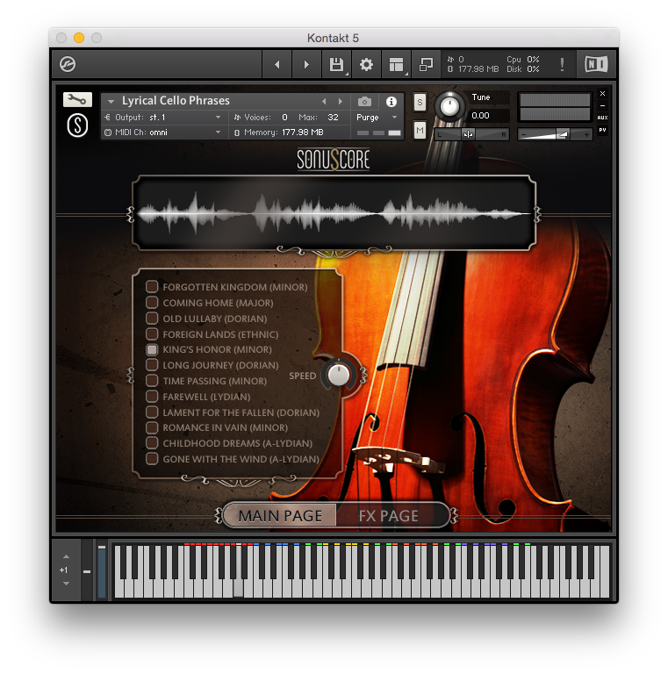Click the instrument volume slider

click(555, 134)
